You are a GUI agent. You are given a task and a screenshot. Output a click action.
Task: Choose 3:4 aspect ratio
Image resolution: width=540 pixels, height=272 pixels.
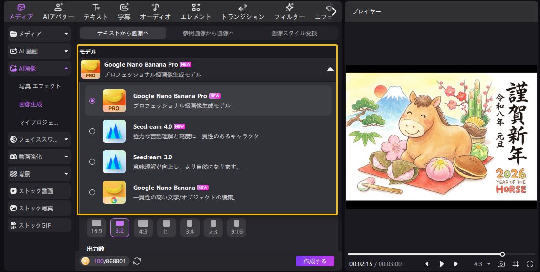tap(190, 228)
